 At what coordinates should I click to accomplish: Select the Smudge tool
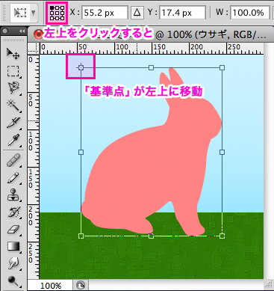[13, 263]
